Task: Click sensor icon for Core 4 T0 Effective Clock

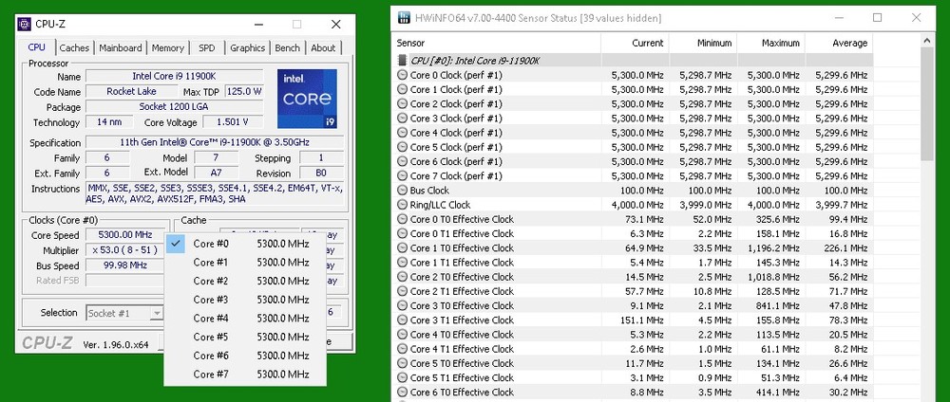Action: click(x=402, y=335)
